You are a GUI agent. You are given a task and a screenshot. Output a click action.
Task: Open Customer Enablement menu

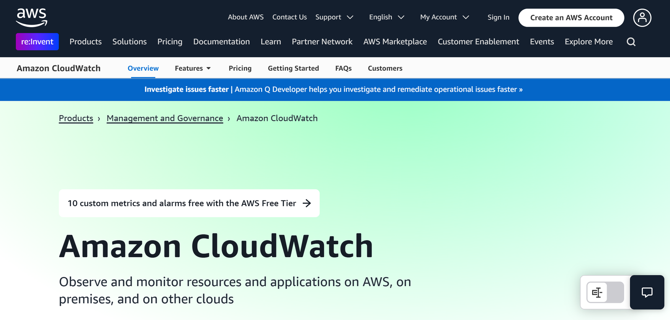(x=478, y=42)
